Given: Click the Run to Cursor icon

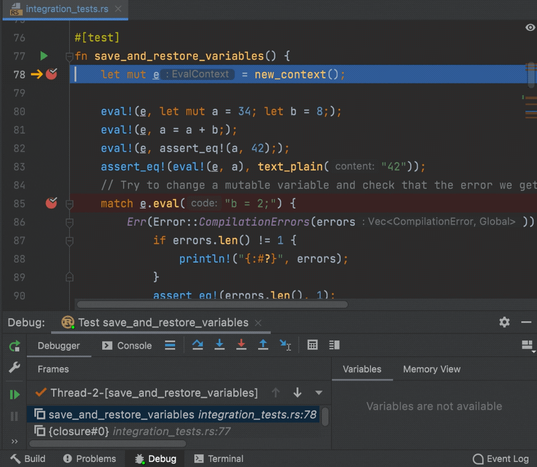Looking at the screenshot, I should click(x=286, y=345).
